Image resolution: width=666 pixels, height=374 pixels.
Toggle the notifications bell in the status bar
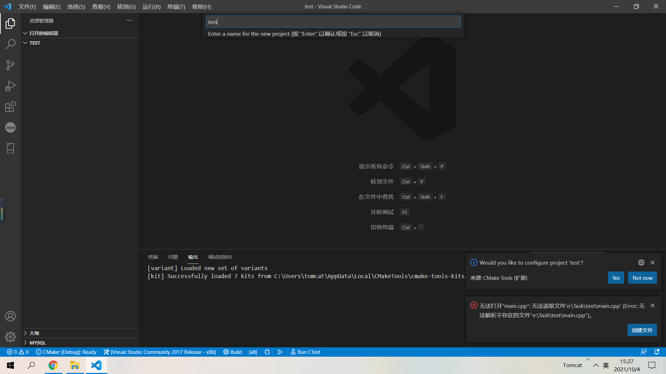point(657,352)
